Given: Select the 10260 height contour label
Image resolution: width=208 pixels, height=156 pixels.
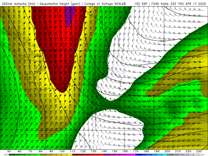Looking at the screenshot, I should coord(147,96).
